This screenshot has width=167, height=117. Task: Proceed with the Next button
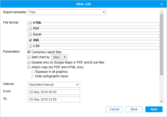(x=154, y=109)
